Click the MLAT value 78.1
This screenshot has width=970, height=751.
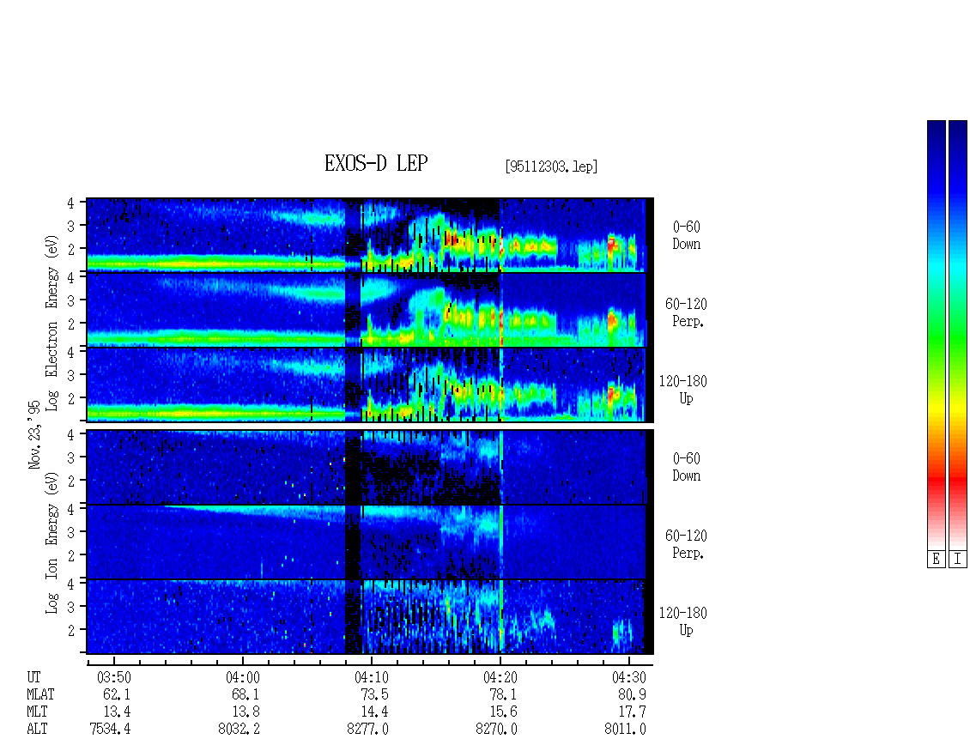pos(503,694)
